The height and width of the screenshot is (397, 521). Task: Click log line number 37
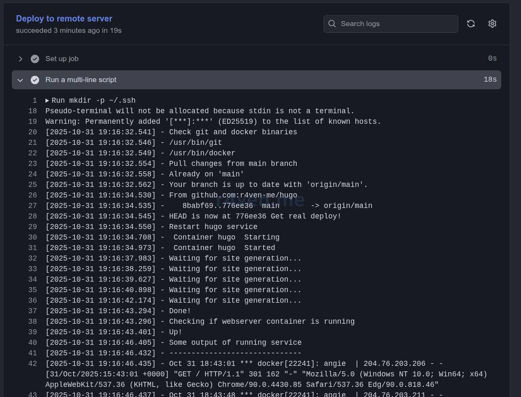click(x=33, y=311)
